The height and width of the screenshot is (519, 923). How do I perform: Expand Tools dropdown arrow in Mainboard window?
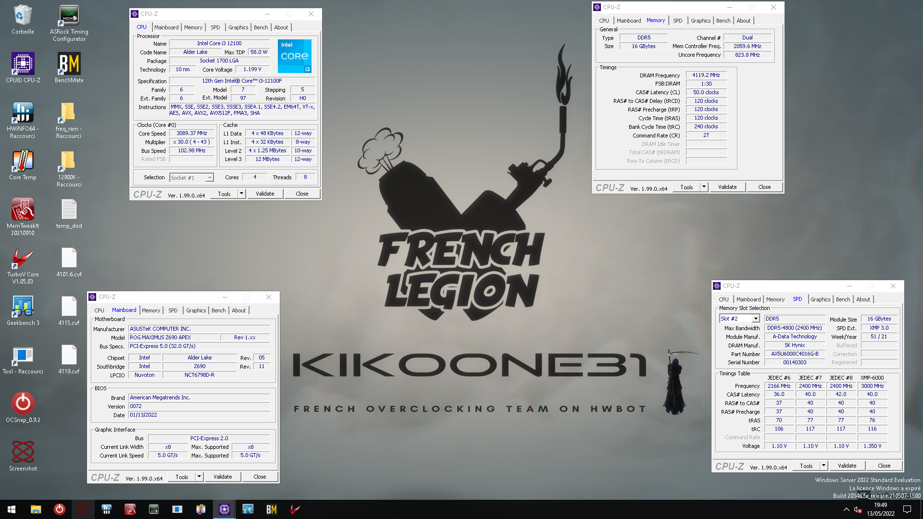click(200, 477)
